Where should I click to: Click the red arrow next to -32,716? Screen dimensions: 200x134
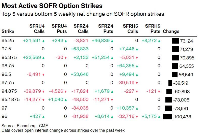tap(137, 117)
